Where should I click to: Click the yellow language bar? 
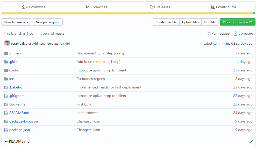coord(127,13)
